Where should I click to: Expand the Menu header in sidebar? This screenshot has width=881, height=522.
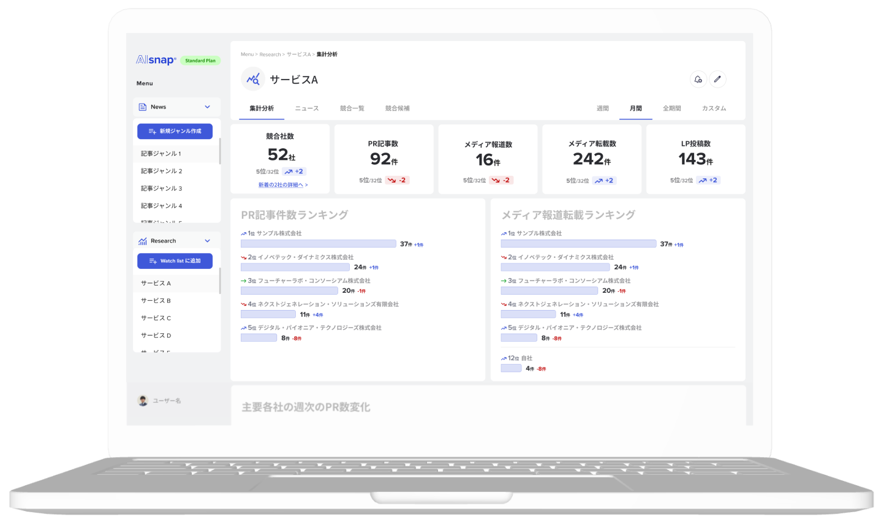tap(145, 83)
